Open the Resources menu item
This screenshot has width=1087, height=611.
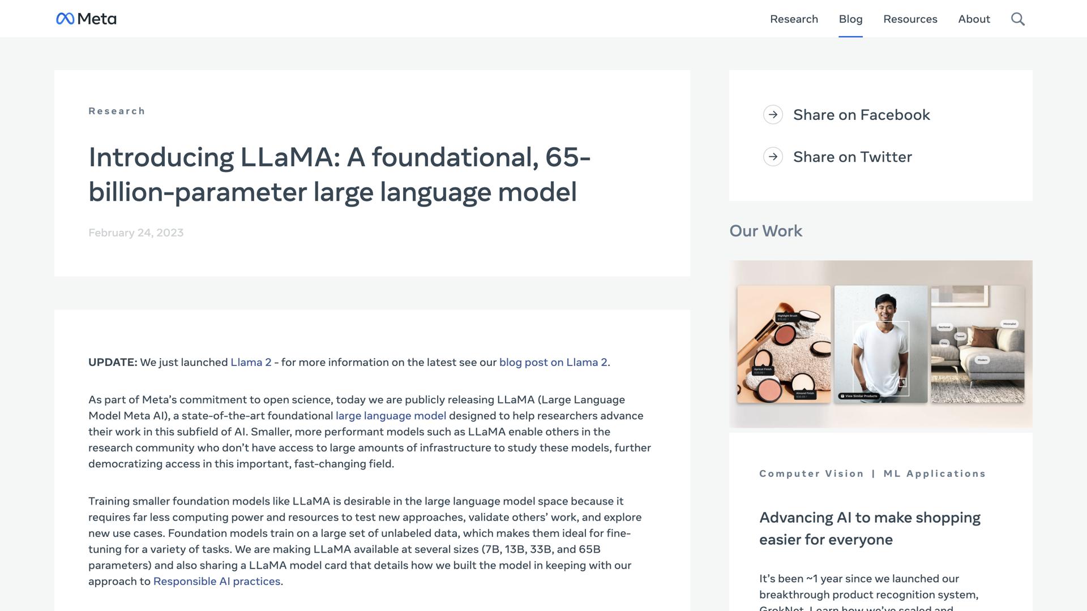910,19
